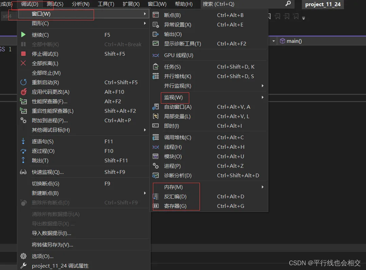Open the 分析(N) menu
The width and height of the screenshot is (366, 270).
tap(80, 4)
